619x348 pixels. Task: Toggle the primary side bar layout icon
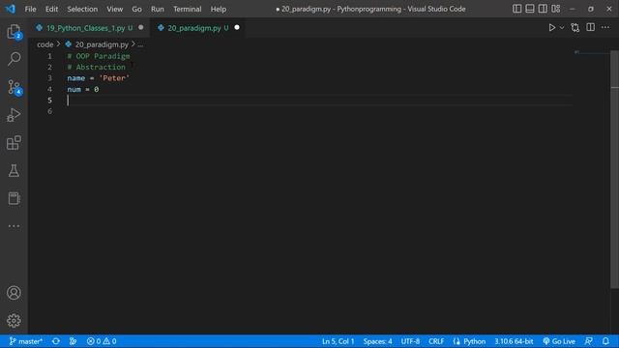(516, 9)
